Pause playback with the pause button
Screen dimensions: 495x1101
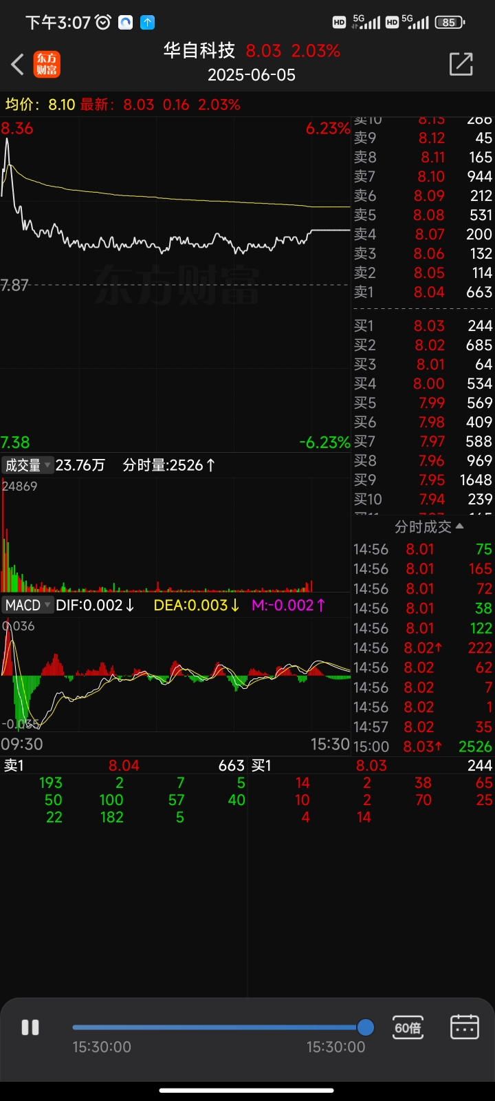click(x=30, y=1027)
